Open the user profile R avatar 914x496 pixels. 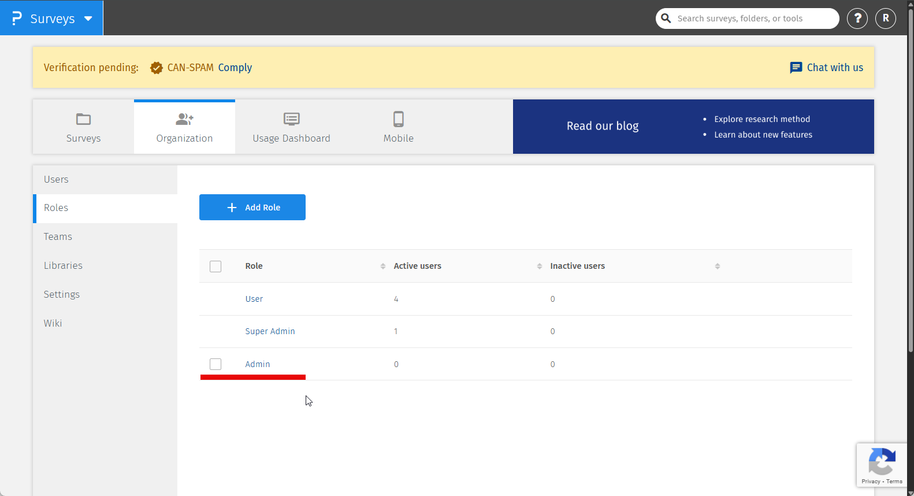click(886, 18)
